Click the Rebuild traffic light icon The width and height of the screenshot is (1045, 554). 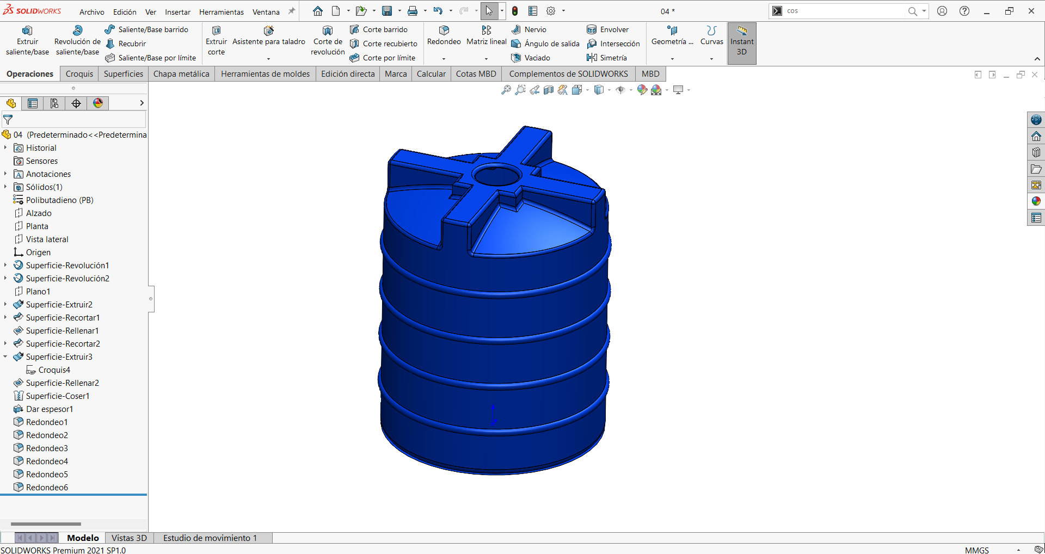[x=515, y=11]
